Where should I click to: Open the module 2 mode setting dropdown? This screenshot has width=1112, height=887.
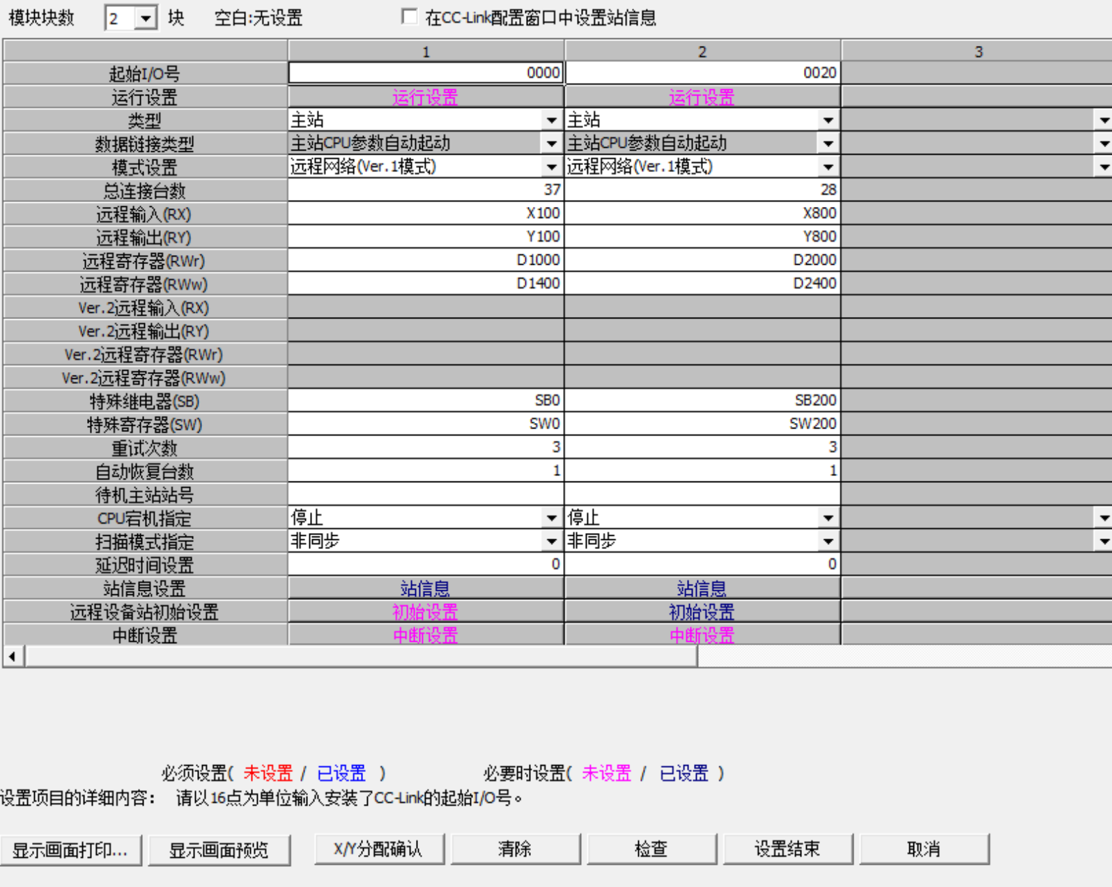(x=828, y=167)
